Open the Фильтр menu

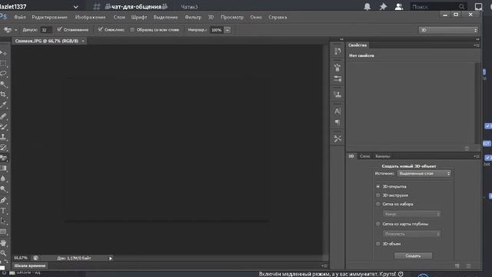coord(193,17)
